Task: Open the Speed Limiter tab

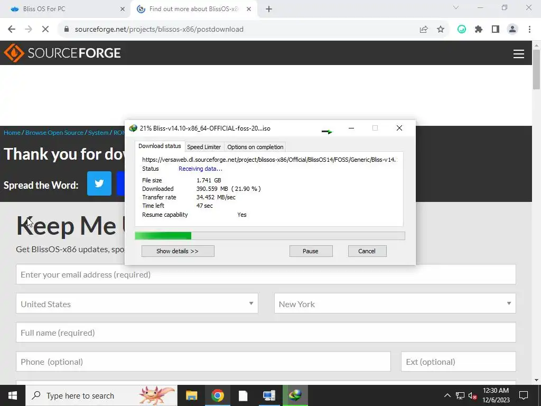Action: 204,147
